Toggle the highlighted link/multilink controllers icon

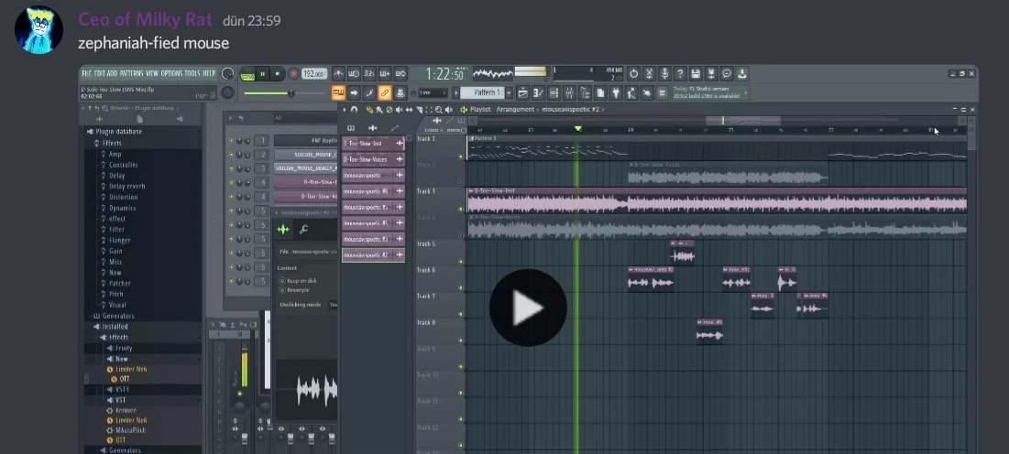pos(384,93)
